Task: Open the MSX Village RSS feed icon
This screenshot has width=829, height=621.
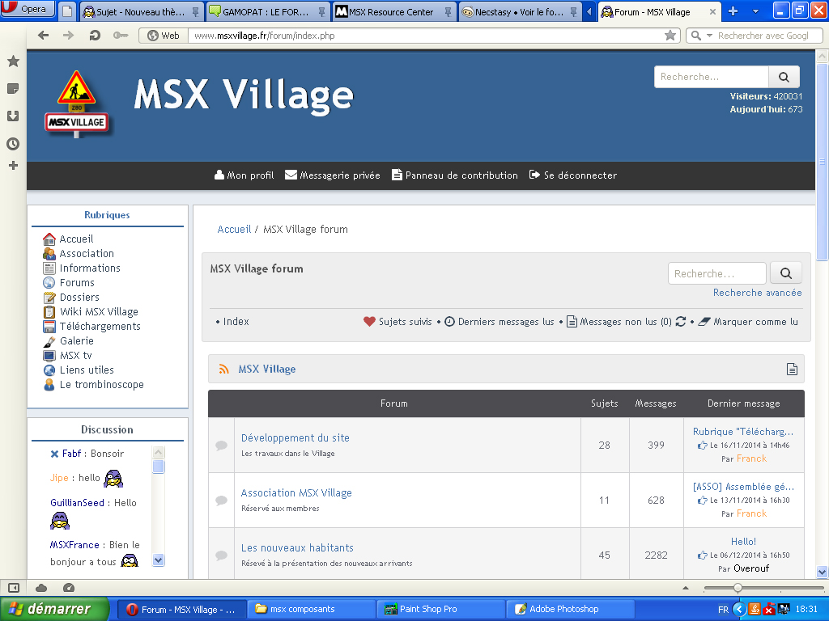Action: 223,369
